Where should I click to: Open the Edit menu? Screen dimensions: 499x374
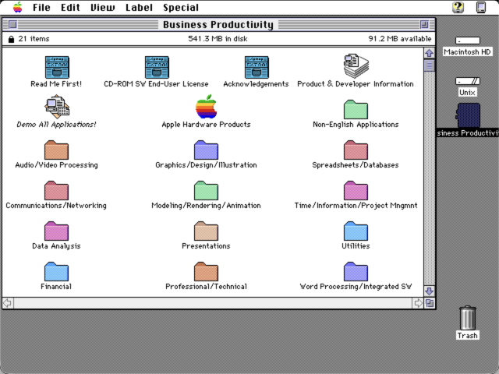click(70, 7)
